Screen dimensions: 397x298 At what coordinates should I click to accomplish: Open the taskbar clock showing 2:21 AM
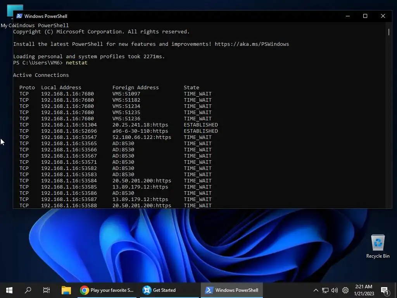[364, 290]
